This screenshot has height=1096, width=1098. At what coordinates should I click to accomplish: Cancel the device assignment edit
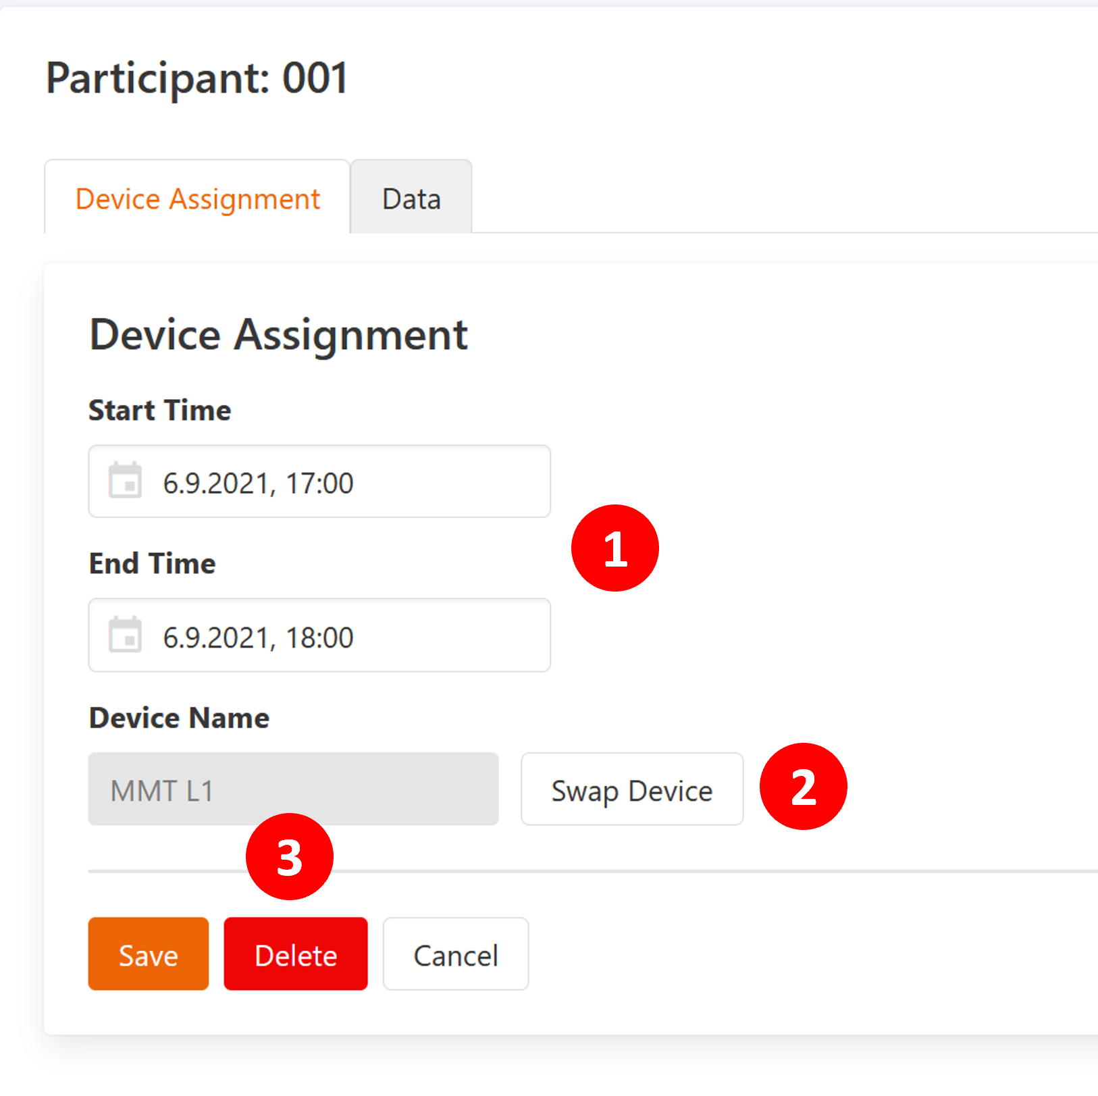click(x=456, y=954)
